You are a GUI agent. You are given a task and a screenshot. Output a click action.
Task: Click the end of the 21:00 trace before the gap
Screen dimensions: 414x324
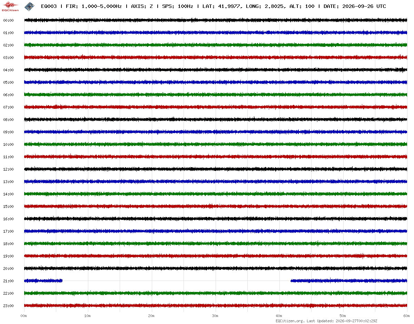point(62,281)
